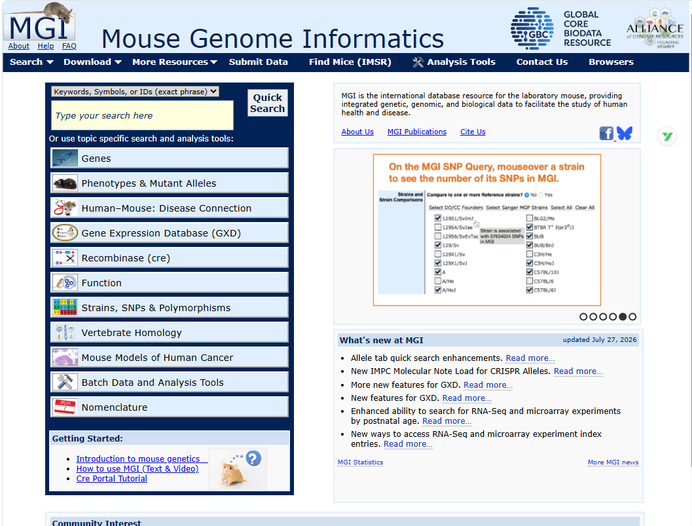Select the first carousel slide dot
This screenshot has height=526, width=692.
pos(583,316)
